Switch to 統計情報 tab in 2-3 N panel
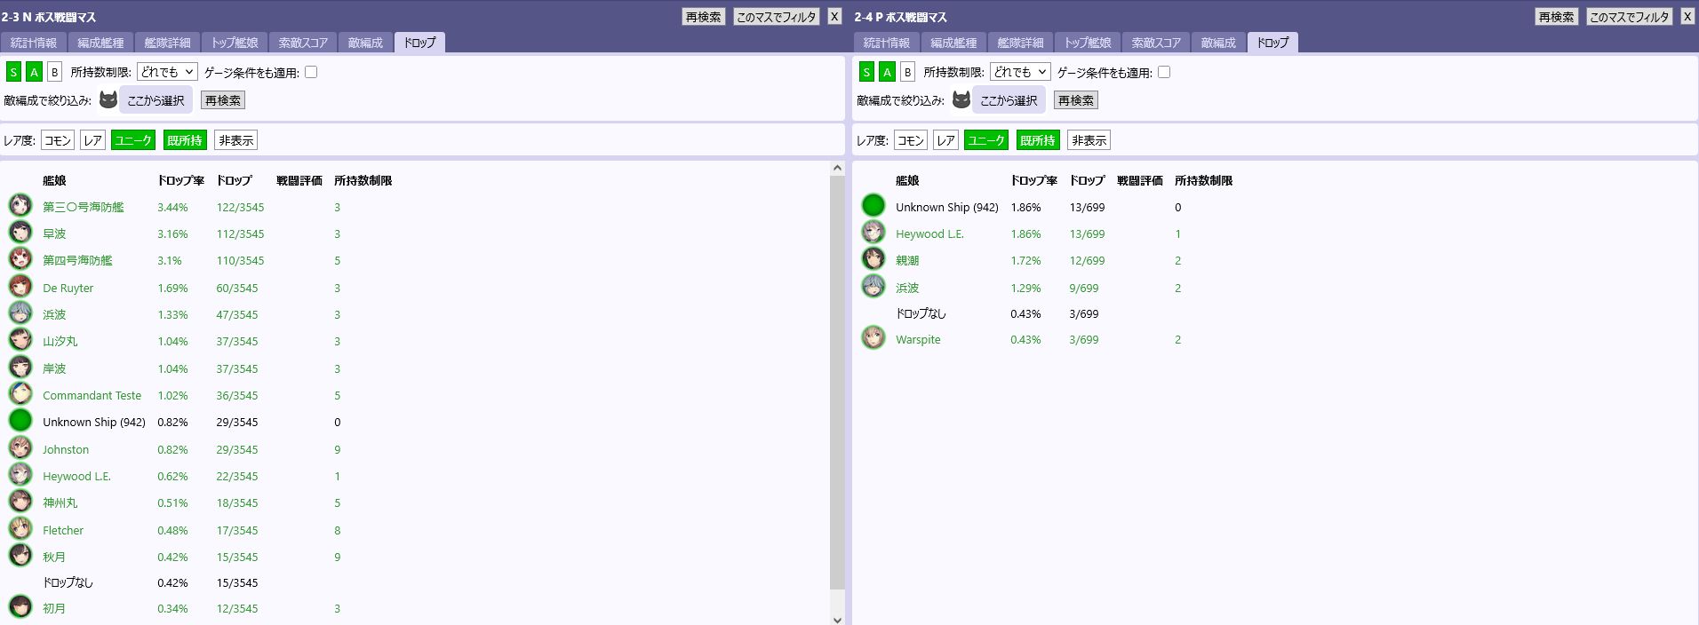Screen dimensions: 1699x625 coord(34,43)
